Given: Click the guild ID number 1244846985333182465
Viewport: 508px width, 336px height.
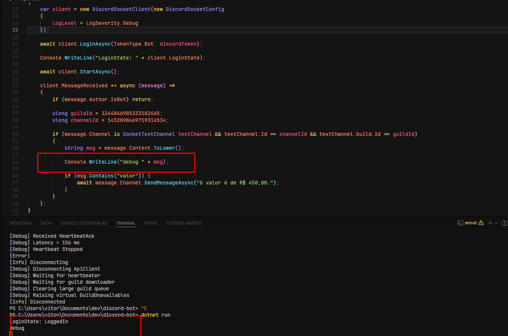Looking at the screenshot, I should [x=130, y=113].
